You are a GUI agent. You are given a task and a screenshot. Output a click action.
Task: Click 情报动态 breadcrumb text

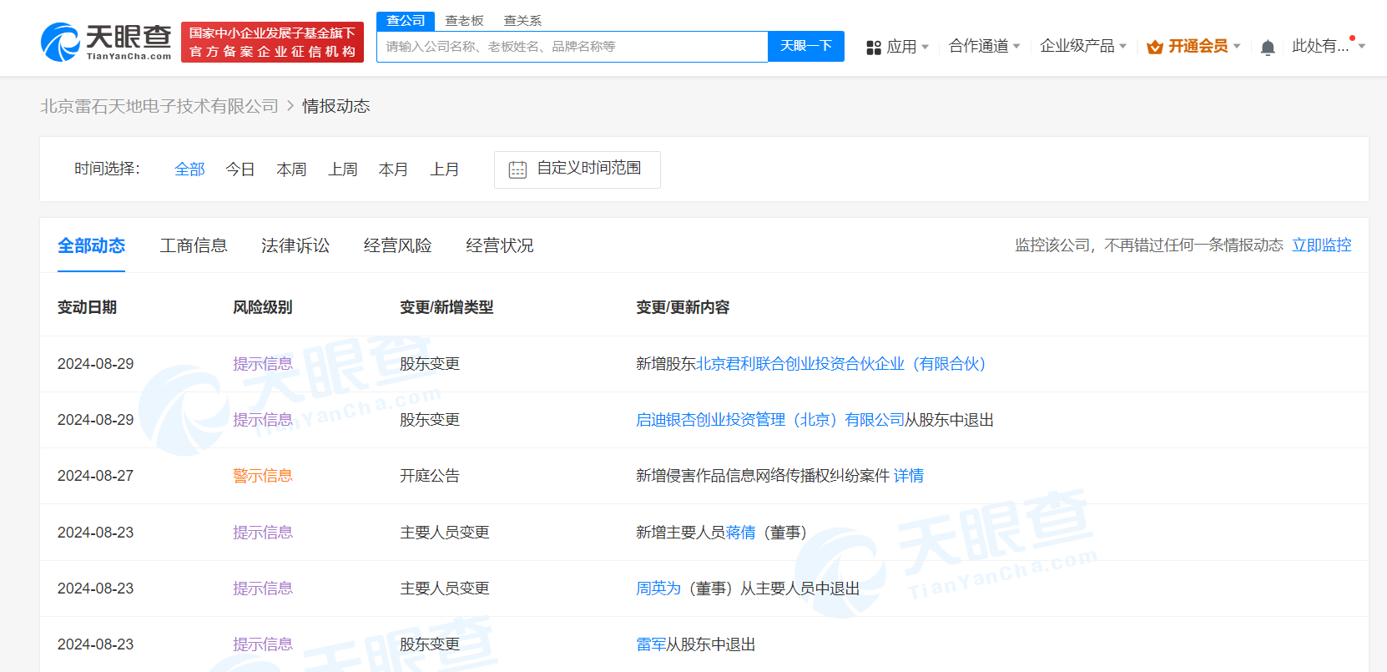(336, 106)
